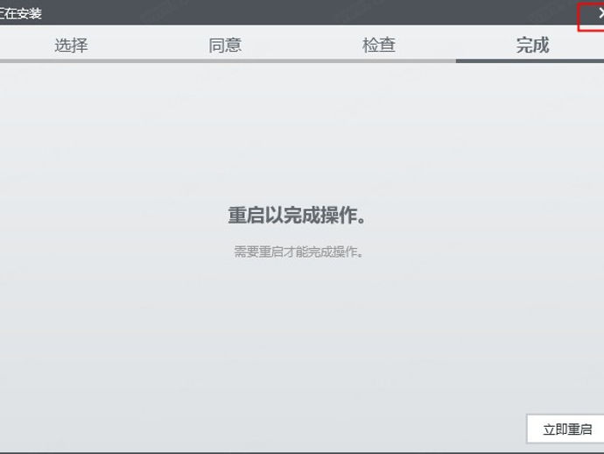
Task: Select the 同意 step tab
Action: (x=225, y=45)
